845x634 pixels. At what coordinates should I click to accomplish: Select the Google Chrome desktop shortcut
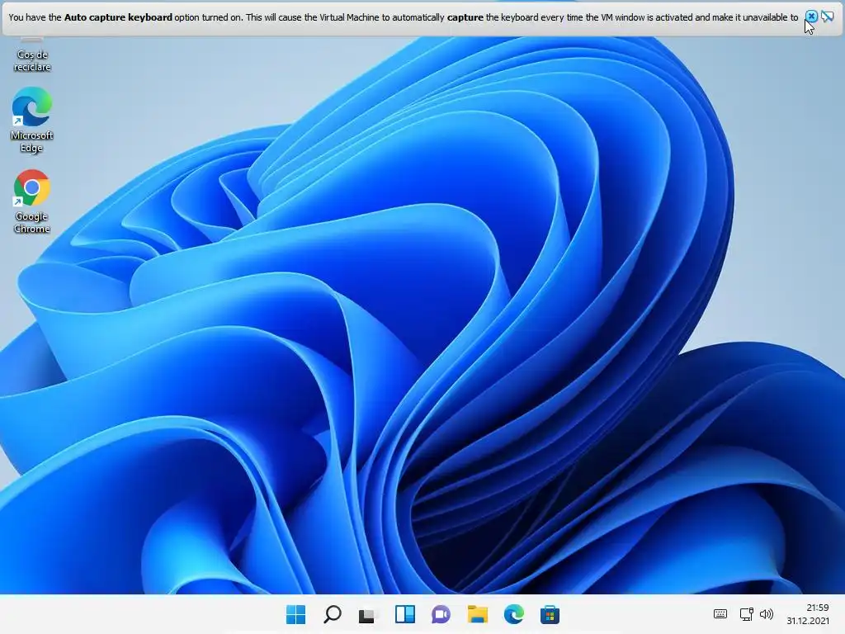coord(32,202)
